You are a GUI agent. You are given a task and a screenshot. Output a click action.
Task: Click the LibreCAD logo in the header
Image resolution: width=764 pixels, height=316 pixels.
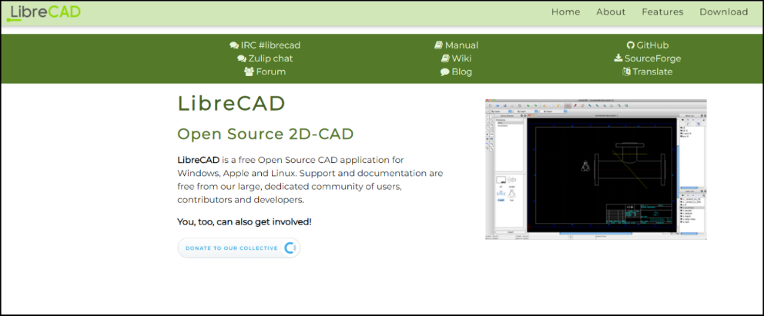[x=45, y=12]
